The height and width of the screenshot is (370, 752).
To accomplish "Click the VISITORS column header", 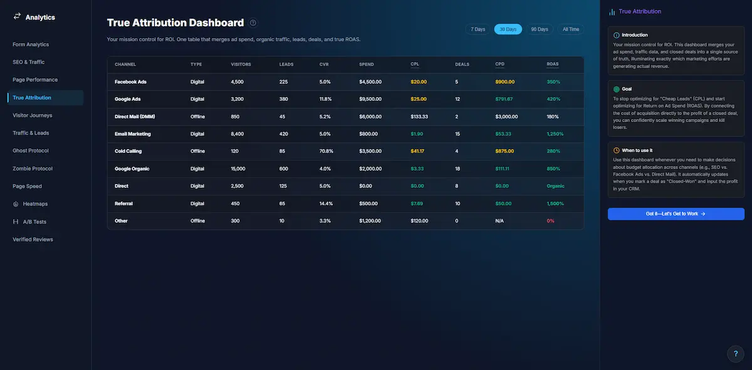I will click(x=241, y=64).
